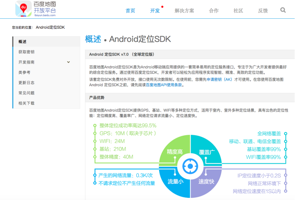295x200 pixels.
Task: Click the 产生的网络流量：0.3K/次 text
Action: pyautogui.click(x=126, y=175)
